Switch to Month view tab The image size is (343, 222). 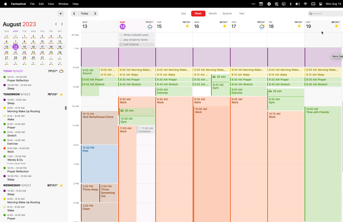coord(213,13)
